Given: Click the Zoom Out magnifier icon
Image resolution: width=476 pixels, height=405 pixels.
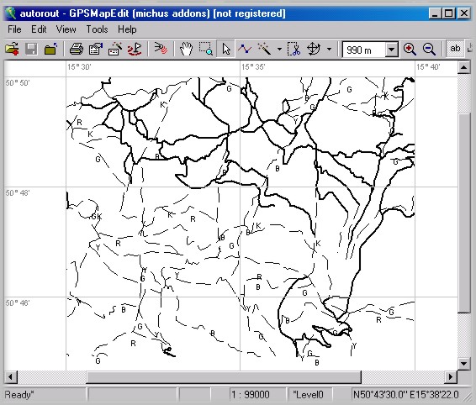Looking at the screenshot, I should [429, 49].
